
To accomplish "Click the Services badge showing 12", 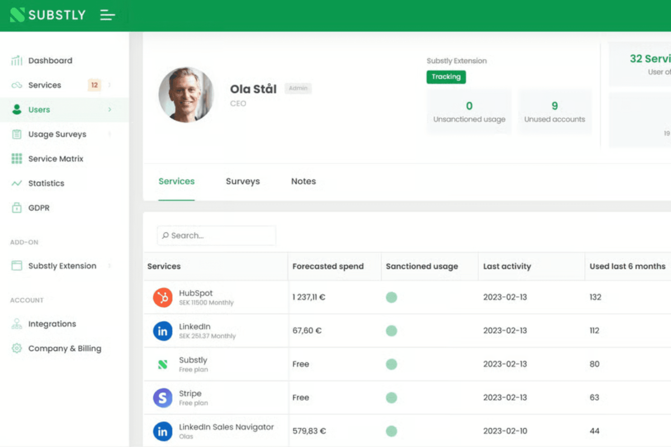I will [x=94, y=85].
